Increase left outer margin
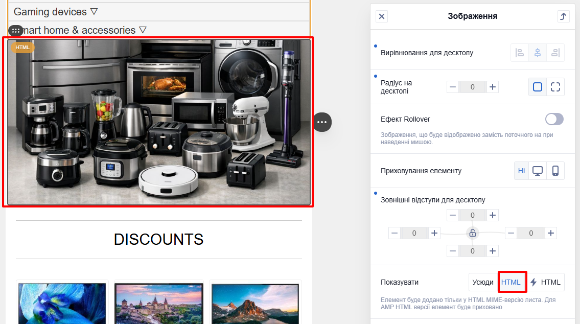Screen dimensions: 580x324 click(x=434, y=233)
